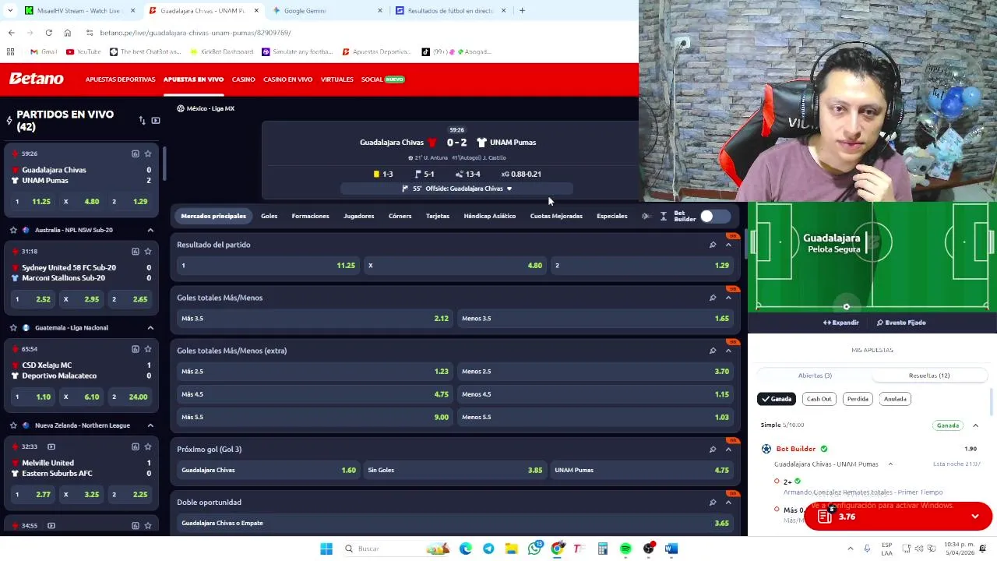Bet on draw X at 4.80 in Resultado del partido

[x=455, y=266]
